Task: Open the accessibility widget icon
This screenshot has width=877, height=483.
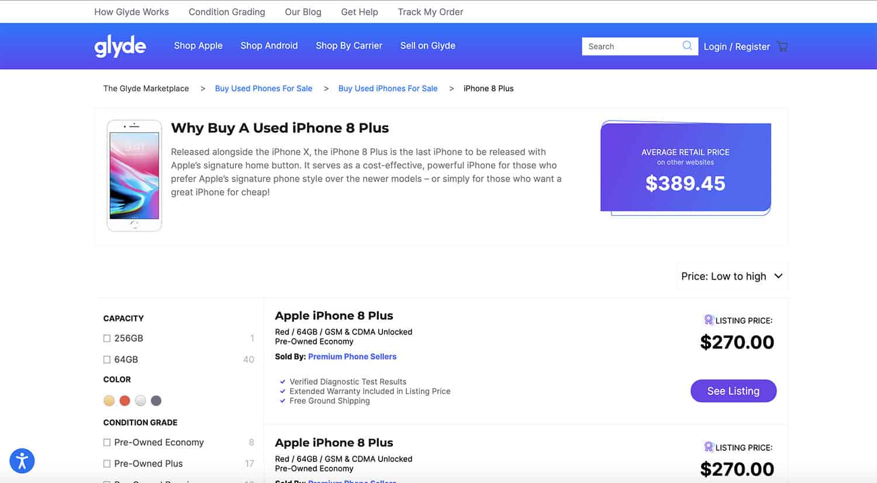Action: (x=22, y=461)
